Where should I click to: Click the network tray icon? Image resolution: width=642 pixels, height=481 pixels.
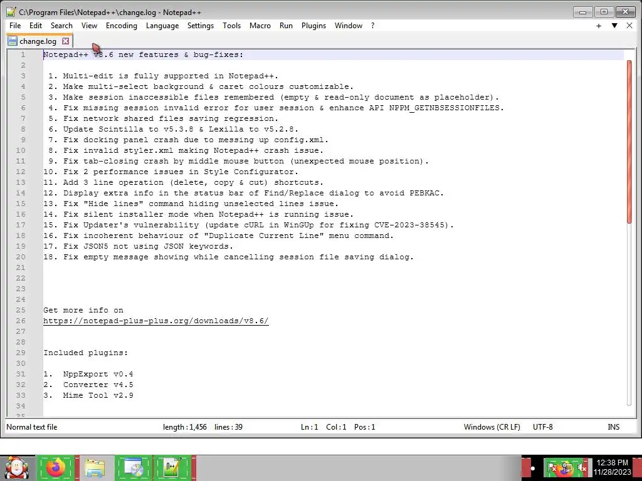[x=567, y=468]
